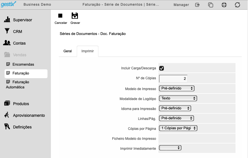Screen dimensions: 248x158
Task: Open the Modalidade de Logótipo dropdown
Action: pyautogui.click(x=178, y=98)
